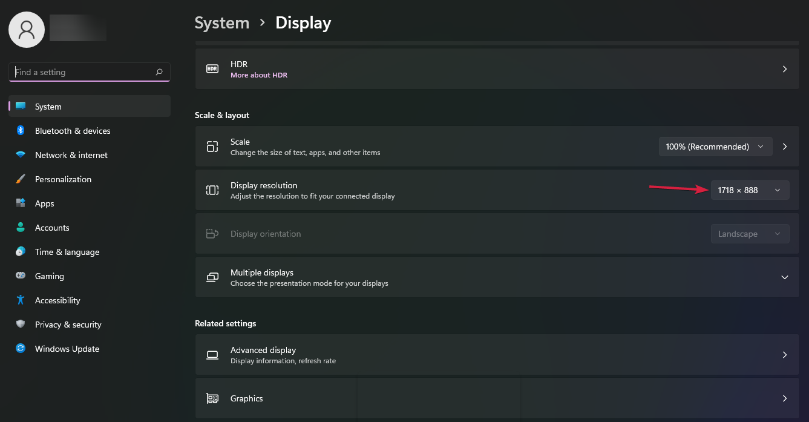Open the Scale chevron for custom scaling
Screen dimensions: 809x422
pos(785,147)
